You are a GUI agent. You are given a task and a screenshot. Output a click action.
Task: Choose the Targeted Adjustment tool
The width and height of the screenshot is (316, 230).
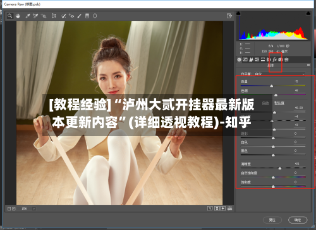44,16
